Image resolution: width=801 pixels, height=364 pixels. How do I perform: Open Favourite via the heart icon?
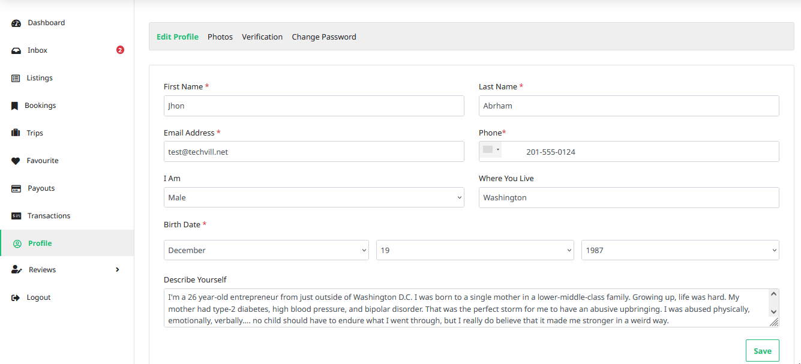tap(16, 161)
